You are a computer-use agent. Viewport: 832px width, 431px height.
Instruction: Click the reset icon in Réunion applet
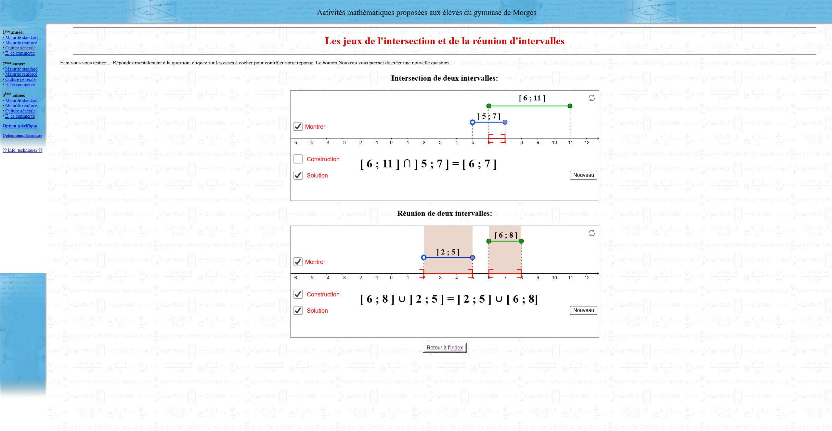[591, 233]
